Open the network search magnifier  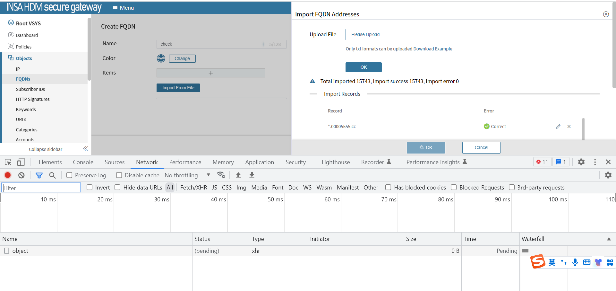52,175
